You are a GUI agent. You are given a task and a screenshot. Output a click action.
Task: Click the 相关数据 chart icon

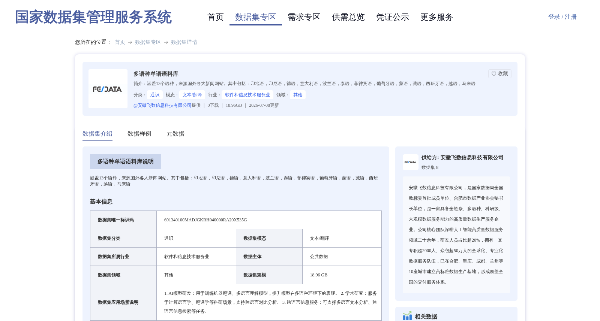[x=407, y=316]
